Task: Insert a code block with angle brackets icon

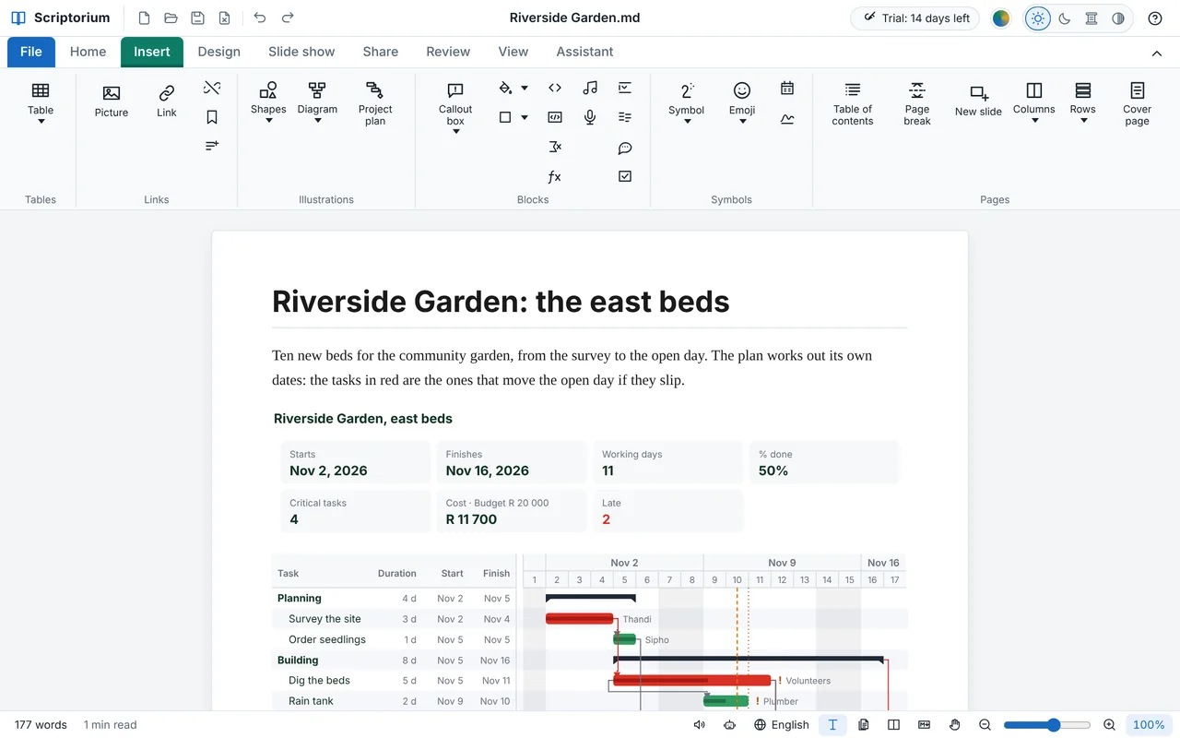Action: tap(555, 88)
